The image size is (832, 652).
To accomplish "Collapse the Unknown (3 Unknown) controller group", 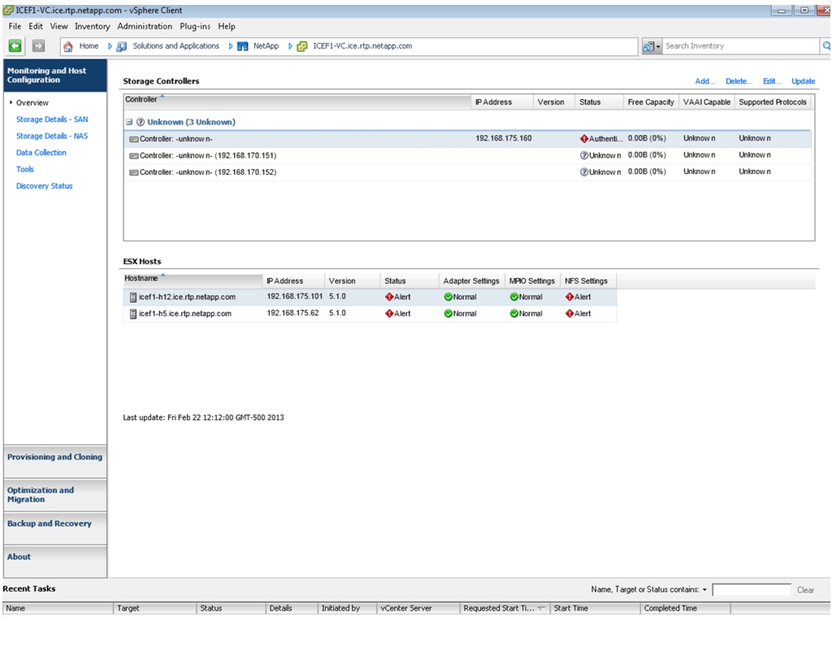I will pos(129,122).
